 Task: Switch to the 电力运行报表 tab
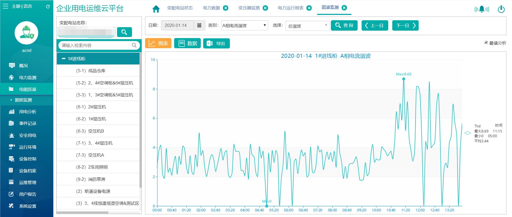[x=291, y=8]
